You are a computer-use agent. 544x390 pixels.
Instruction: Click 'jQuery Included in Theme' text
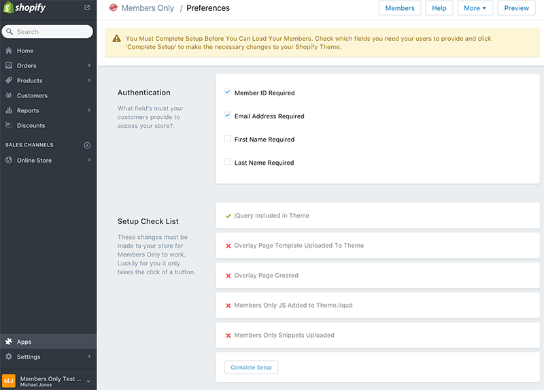[x=271, y=216]
